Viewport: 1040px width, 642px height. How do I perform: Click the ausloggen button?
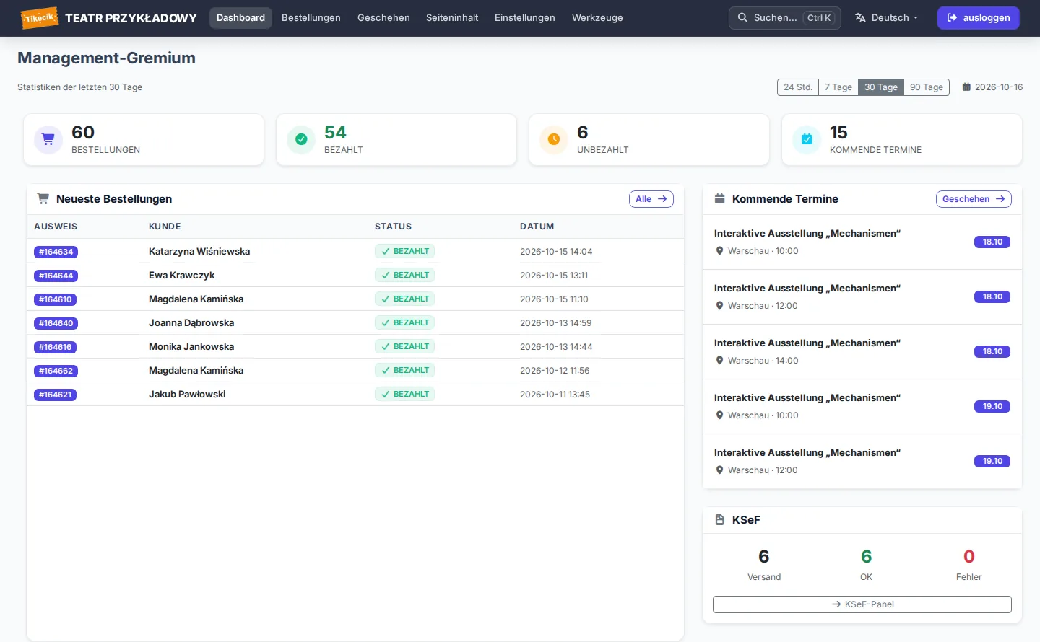point(978,18)
